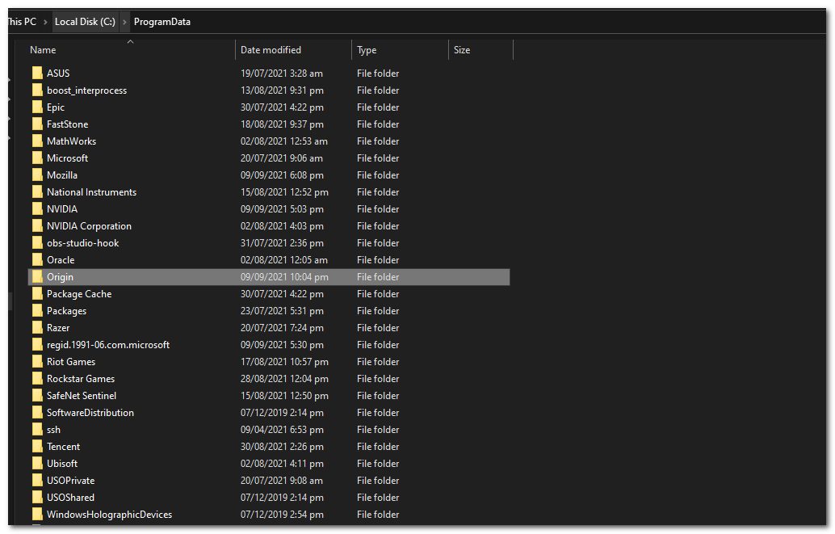Viewport: 835px width, 534px height.
Task: Click the Type column header
Action: click(x=366, y=49)
